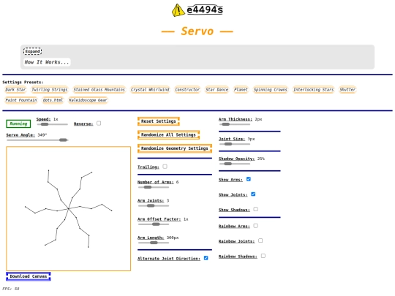Uncheck Alternate Joint Direction
395x296 pixels.
click(x=206, y=258)
